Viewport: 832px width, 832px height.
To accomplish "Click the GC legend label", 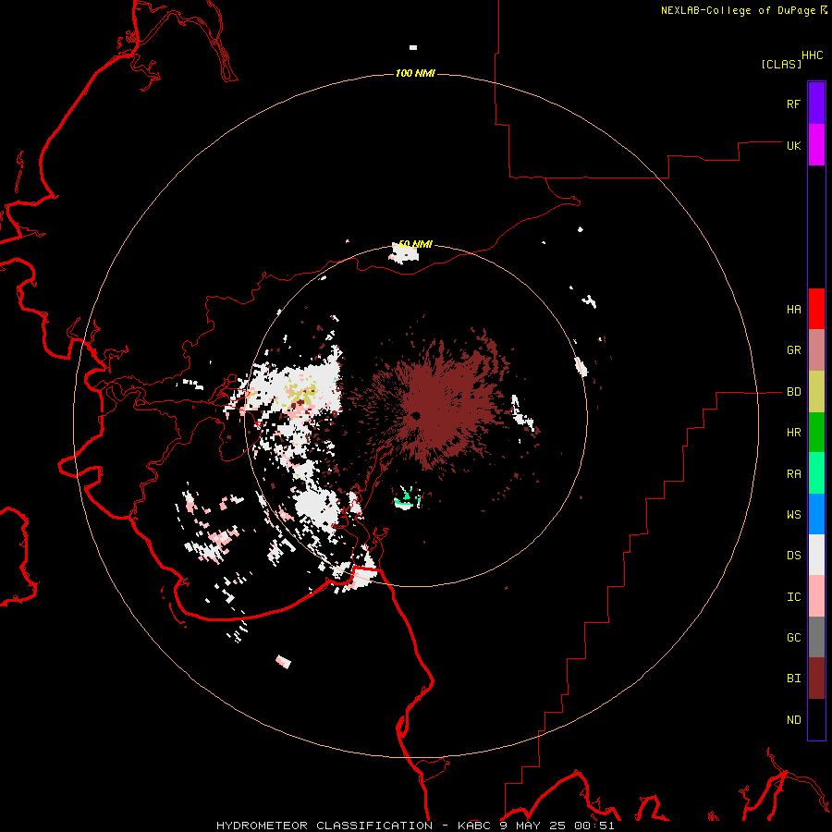I will coord(793,638).
